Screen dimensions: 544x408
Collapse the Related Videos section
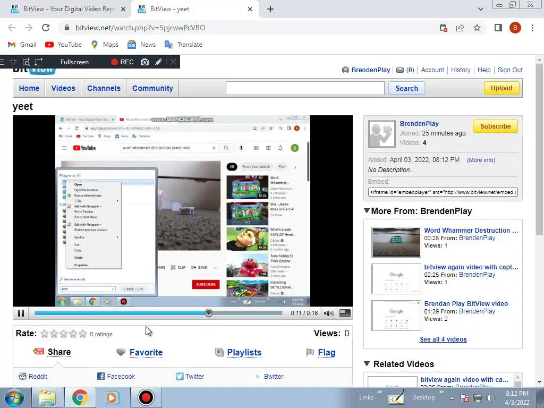click(367, 363)
